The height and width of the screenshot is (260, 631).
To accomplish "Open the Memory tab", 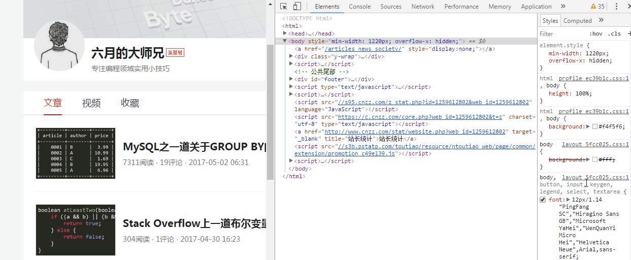I will [x=500, y=7].
